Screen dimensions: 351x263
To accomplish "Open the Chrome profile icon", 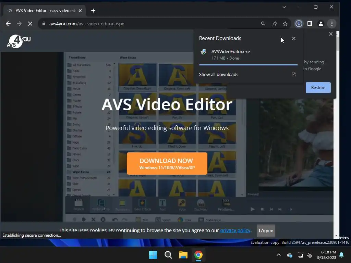I will tap(321, 24).
